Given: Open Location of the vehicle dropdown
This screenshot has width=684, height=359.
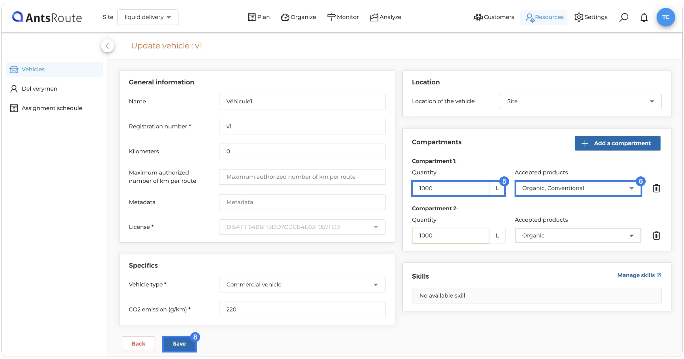Looking at the screenshot, I should click(580, 101).
